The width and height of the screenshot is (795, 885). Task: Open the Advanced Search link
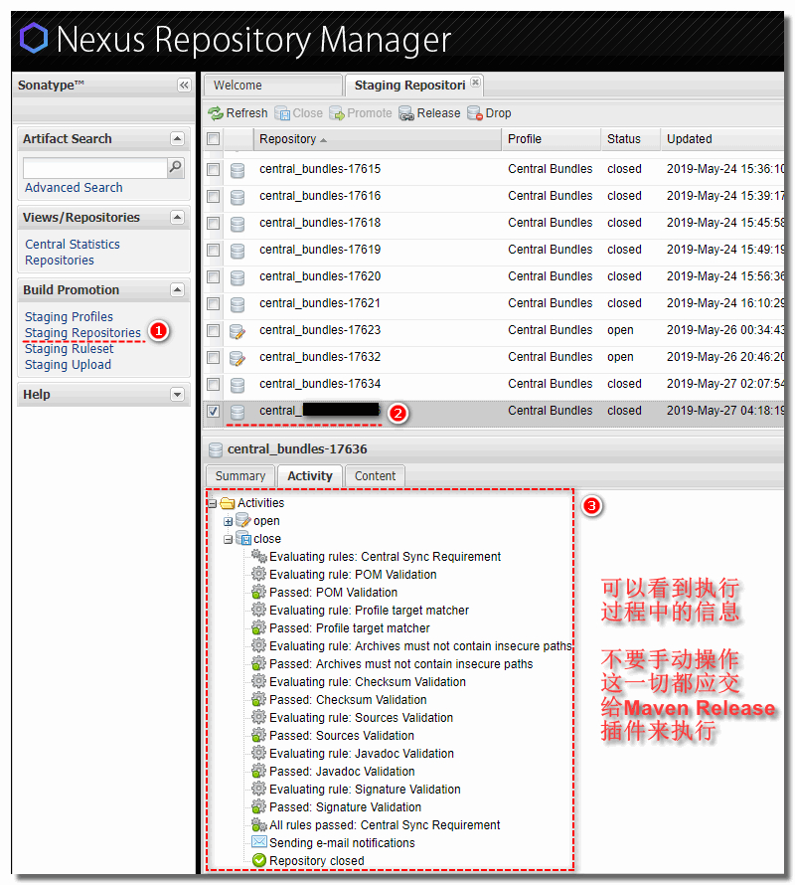point(74,187)
